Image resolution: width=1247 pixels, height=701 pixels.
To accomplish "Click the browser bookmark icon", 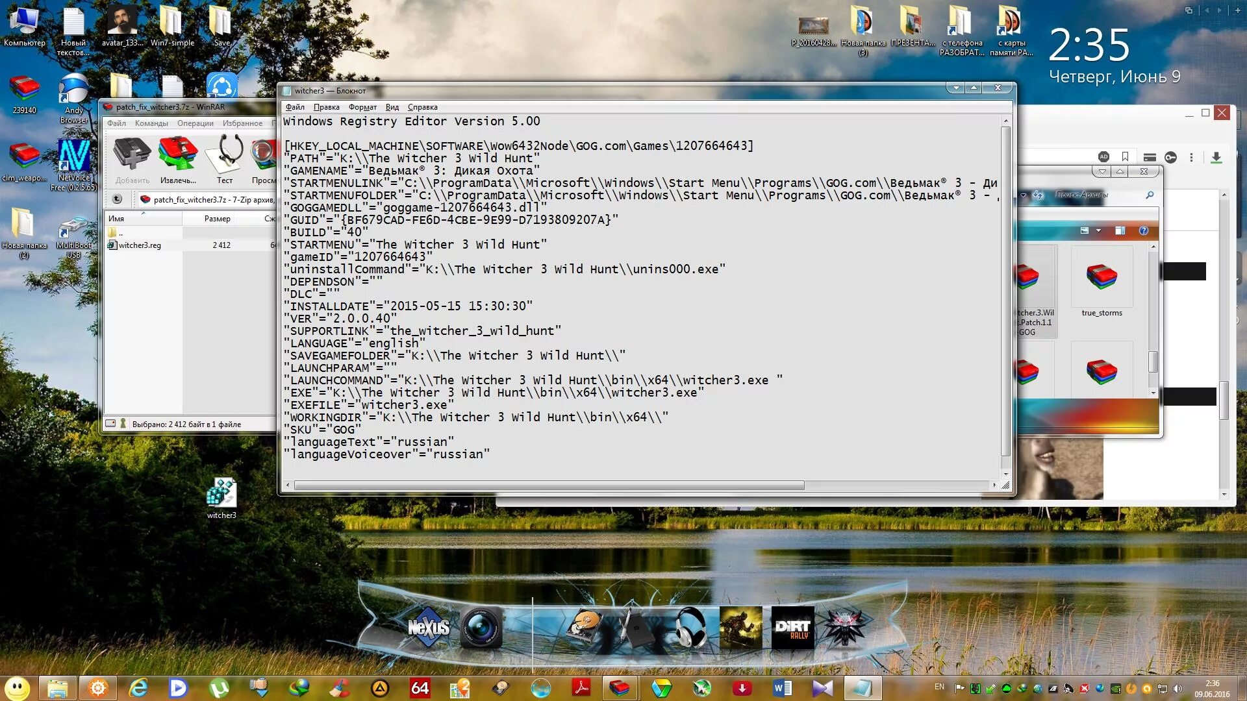I will (x=1125, y=157).
